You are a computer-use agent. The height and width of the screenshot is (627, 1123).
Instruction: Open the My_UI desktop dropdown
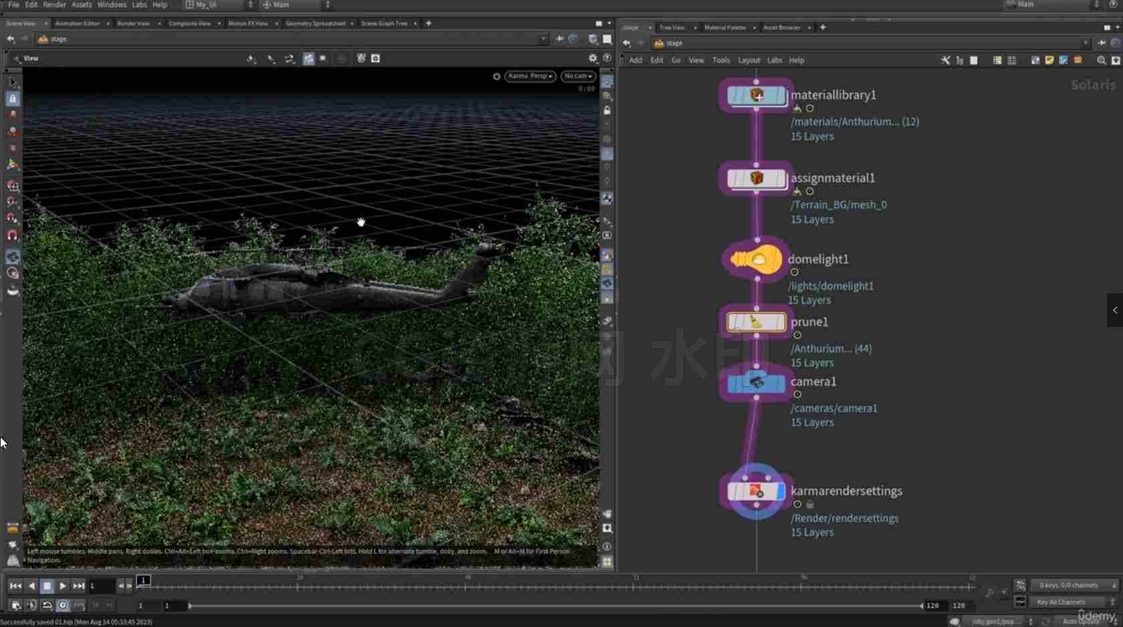(x=219, y=5)
